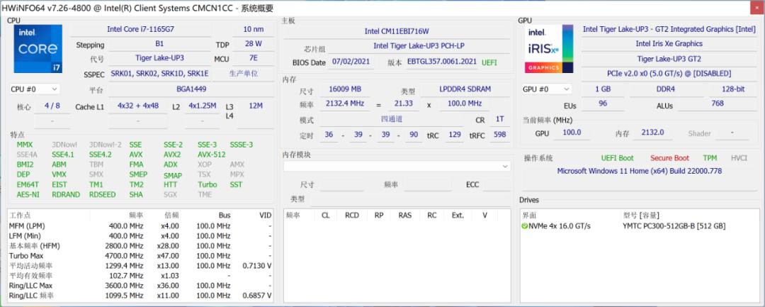Click the Turbo Max operating point row

coord(140,256)
